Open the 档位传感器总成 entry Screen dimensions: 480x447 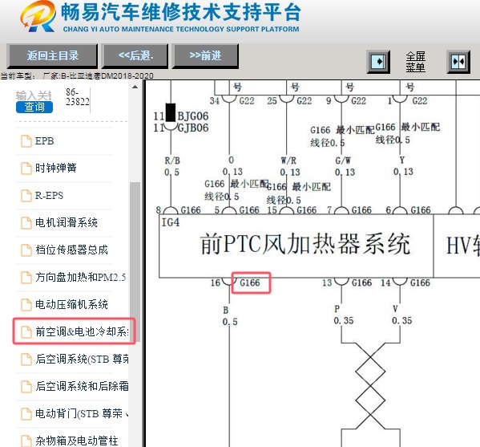(71, 250)
